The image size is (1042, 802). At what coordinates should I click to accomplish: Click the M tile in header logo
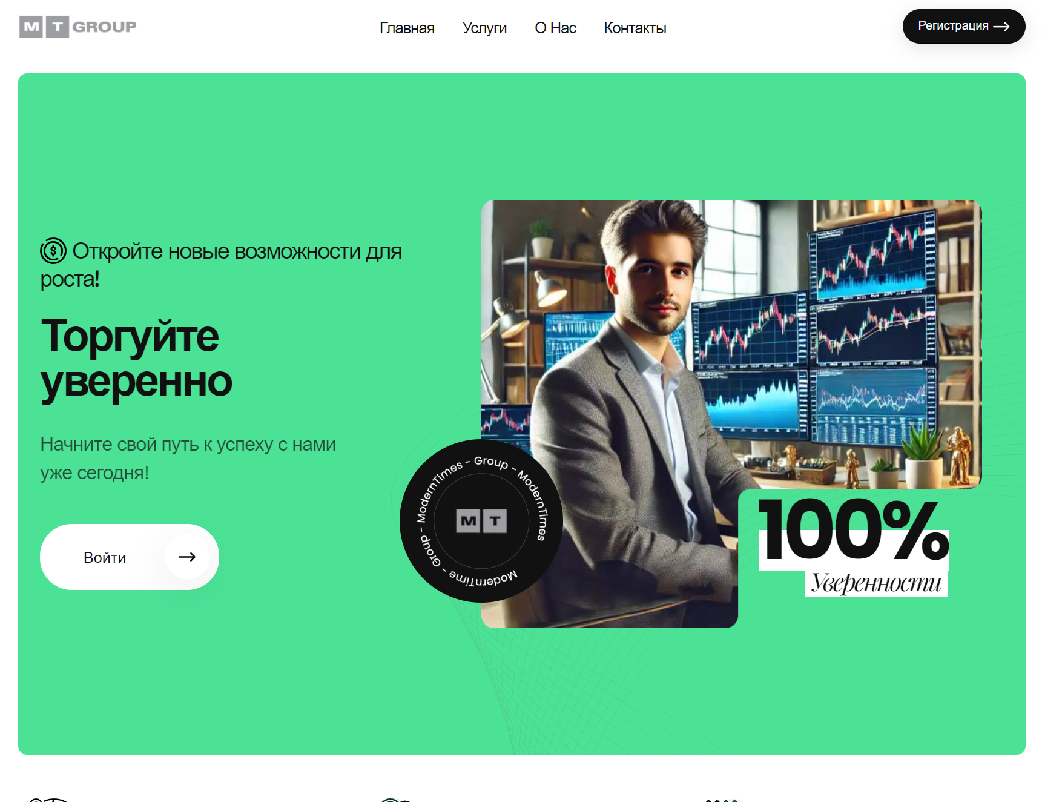pos(31,27)
